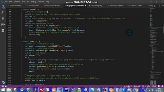
Task: Select the tugasperulanganjs.html tab
Action: 75,6
